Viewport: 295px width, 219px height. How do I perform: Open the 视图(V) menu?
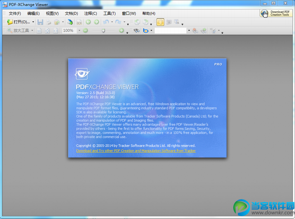tap(52, 14)
